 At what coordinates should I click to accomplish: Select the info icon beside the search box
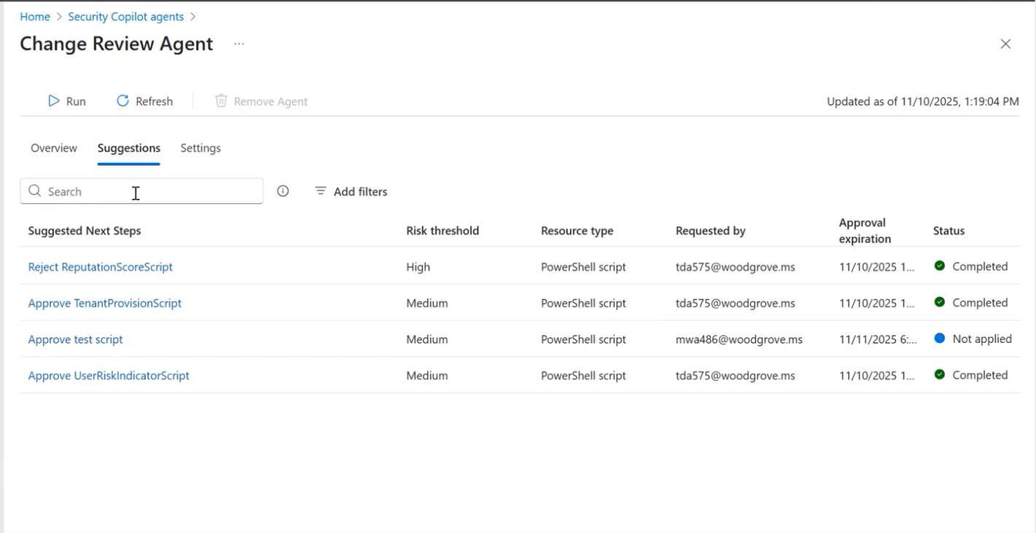pyautogui.click(x=282, y=191)
